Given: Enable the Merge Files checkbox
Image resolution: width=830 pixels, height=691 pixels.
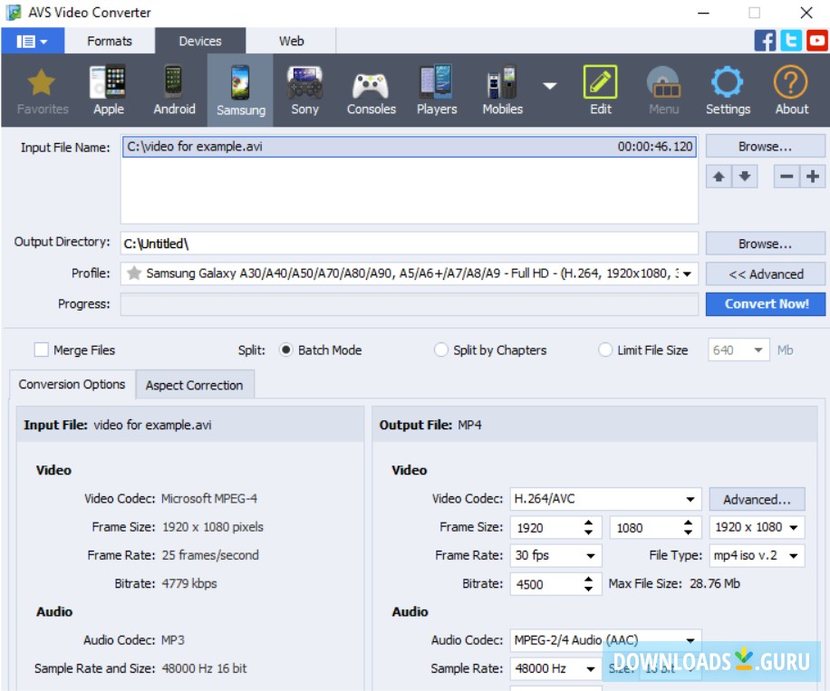Looking at the screenshot, I should pos(40,350).
